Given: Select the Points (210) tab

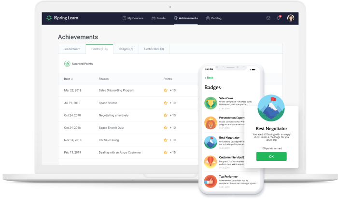Looking at the screenshot, I should click(x=99, y=49).
